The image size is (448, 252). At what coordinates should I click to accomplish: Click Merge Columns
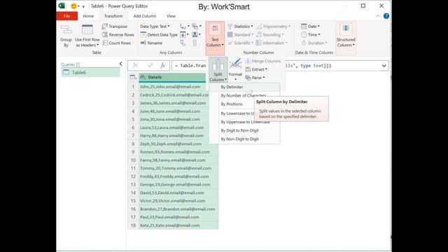pyautogui.click(x=263, y=61)
